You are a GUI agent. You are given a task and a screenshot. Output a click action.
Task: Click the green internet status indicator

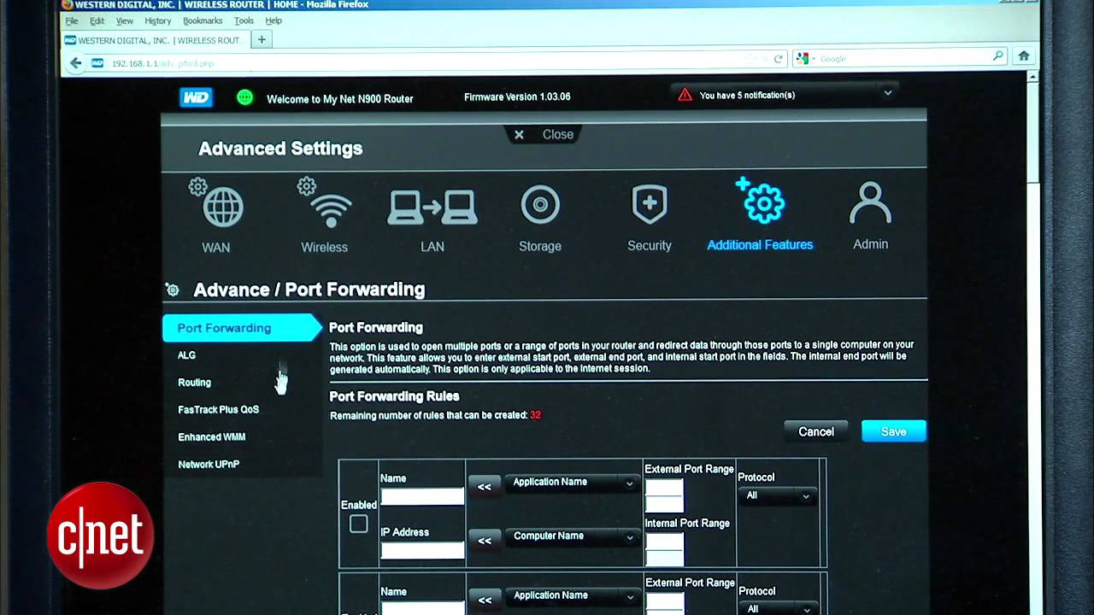(x=245, y=97)
